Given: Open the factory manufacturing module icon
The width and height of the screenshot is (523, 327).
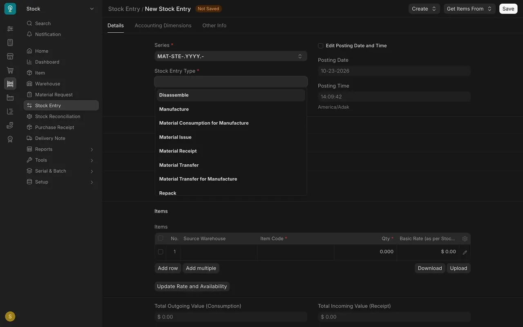Looking at the screenshot, I should [10, 98].
